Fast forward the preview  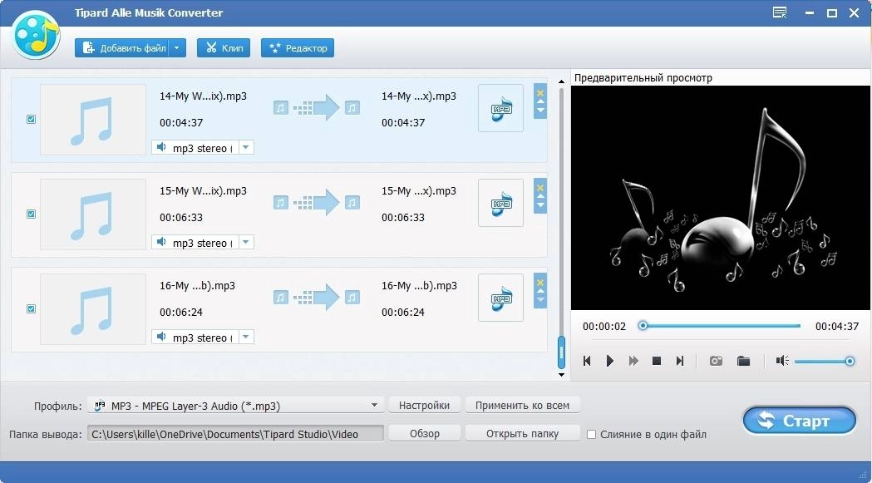633,361
